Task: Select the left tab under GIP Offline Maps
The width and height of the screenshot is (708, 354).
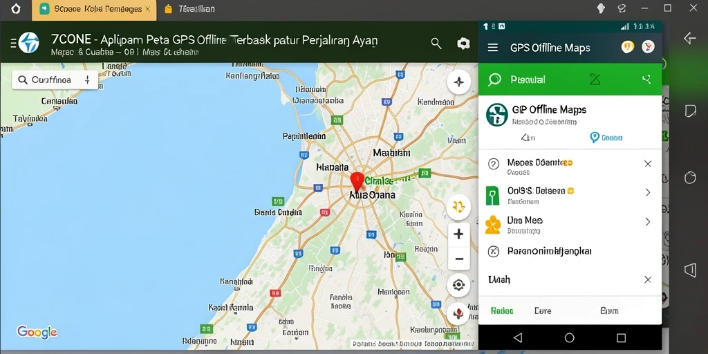Action: pyautogui.click(x=528, y=138)
